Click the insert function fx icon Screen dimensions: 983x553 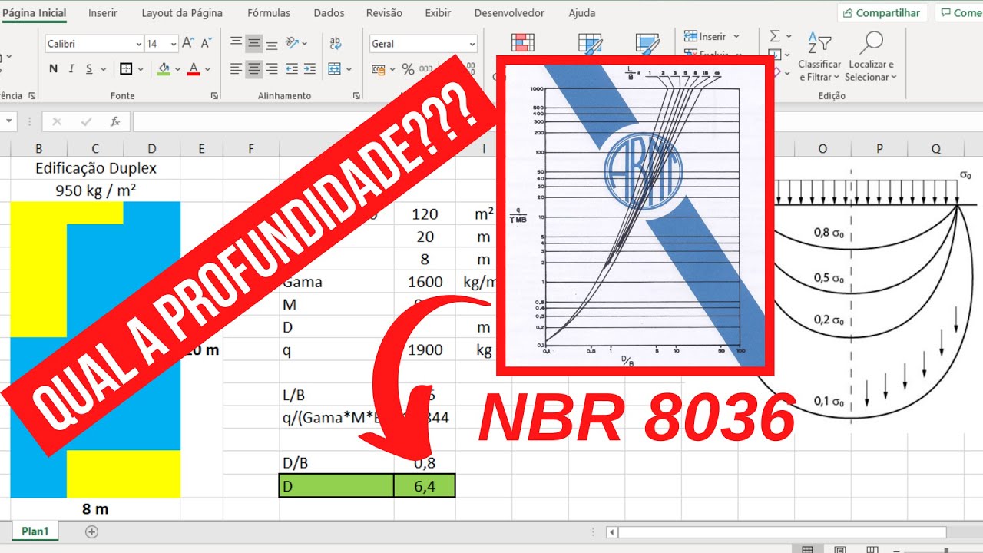click(115, 121)
